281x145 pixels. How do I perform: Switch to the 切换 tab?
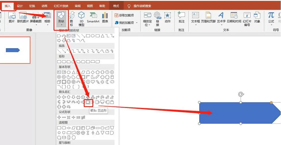32,6
